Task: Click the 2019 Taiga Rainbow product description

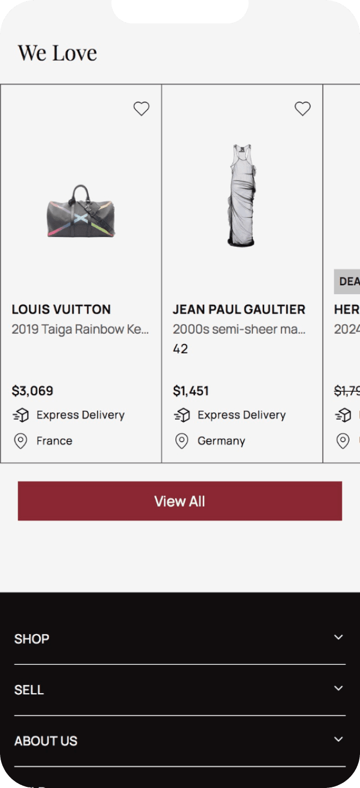Action: pyautogui.click(x=80, y=329)
